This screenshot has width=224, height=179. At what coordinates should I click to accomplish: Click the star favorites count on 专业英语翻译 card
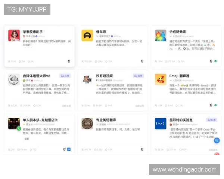109,150
